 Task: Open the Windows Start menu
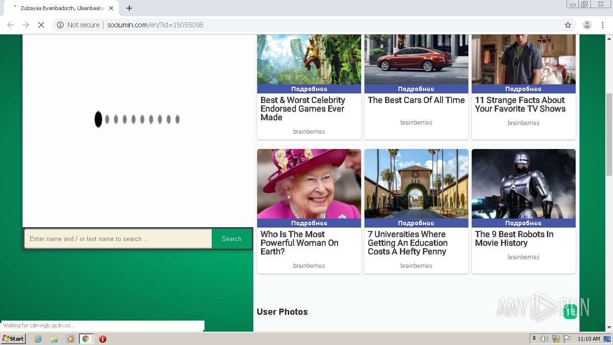click(x=13, y=338)
